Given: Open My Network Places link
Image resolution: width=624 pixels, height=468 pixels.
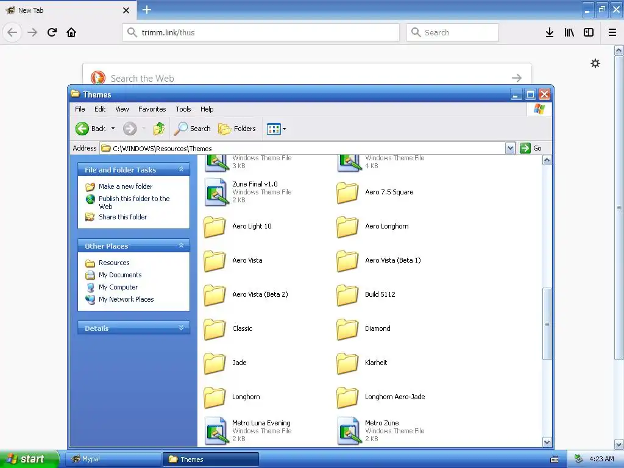Looking at the screenshot, I should click(x=126, y=299).
